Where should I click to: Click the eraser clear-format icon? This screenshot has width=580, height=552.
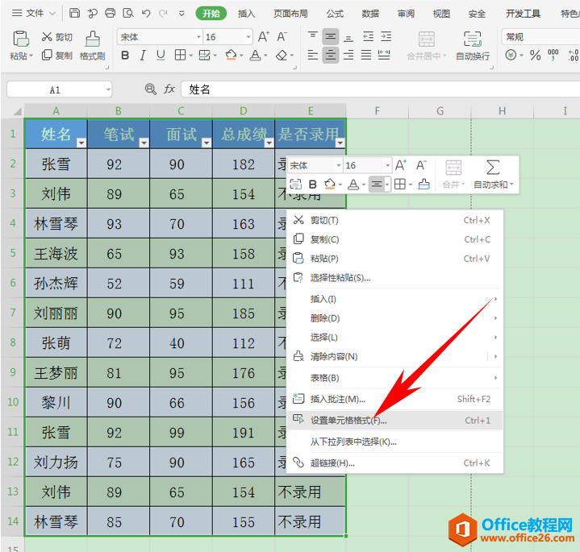click(282, 56)
